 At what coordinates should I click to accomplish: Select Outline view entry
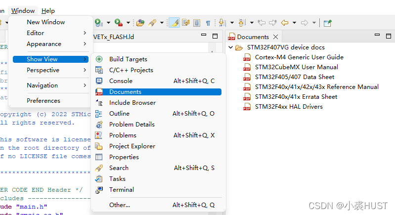tap(158, 114)
